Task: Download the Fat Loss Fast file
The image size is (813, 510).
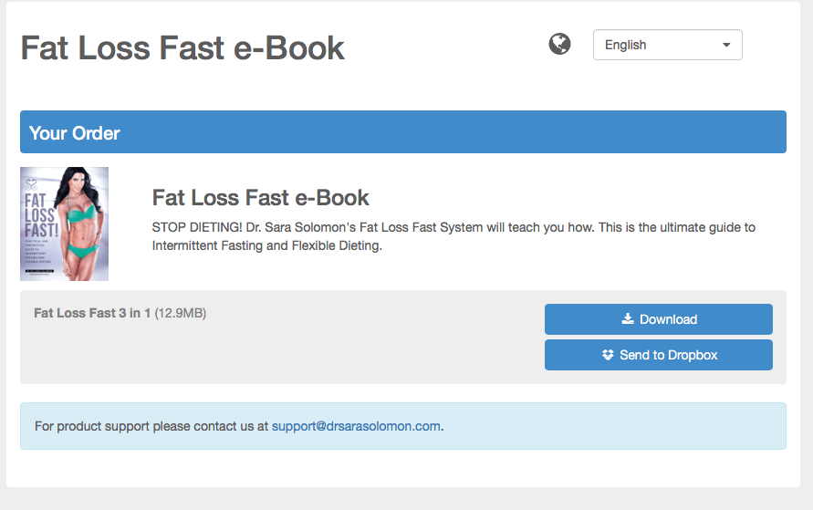Action: (659, 319)
